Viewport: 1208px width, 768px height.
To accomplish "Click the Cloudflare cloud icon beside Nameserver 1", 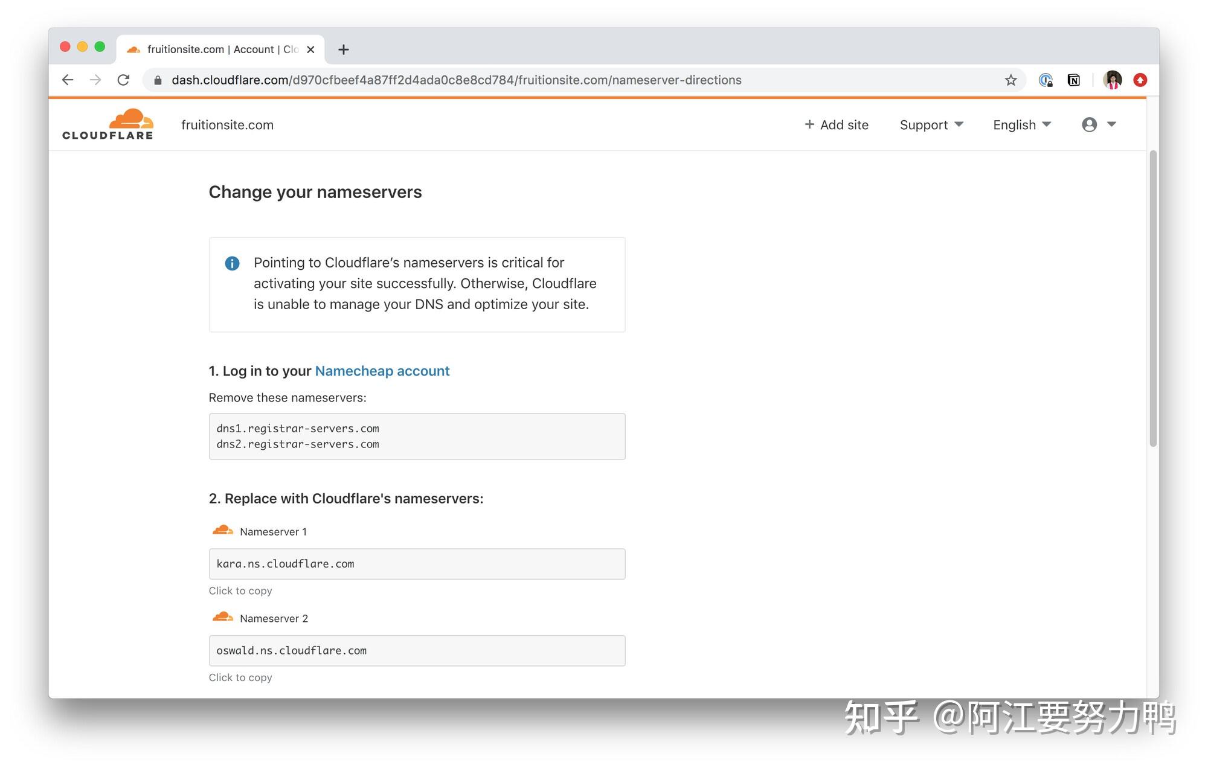I will coord(222,529).
